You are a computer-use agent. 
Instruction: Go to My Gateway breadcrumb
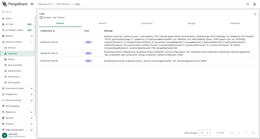coord(63,4)
